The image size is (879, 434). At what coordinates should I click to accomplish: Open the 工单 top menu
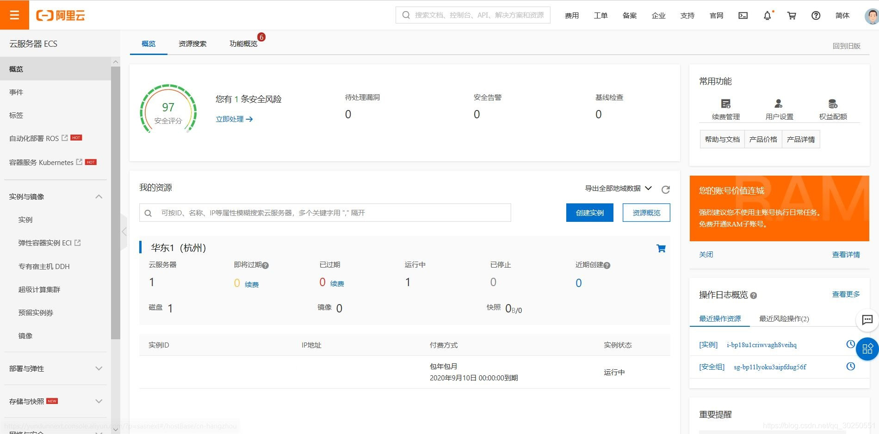click(x=600, y=15)
